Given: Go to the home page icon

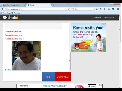Looking at the screenshot, I should (109, 9).
